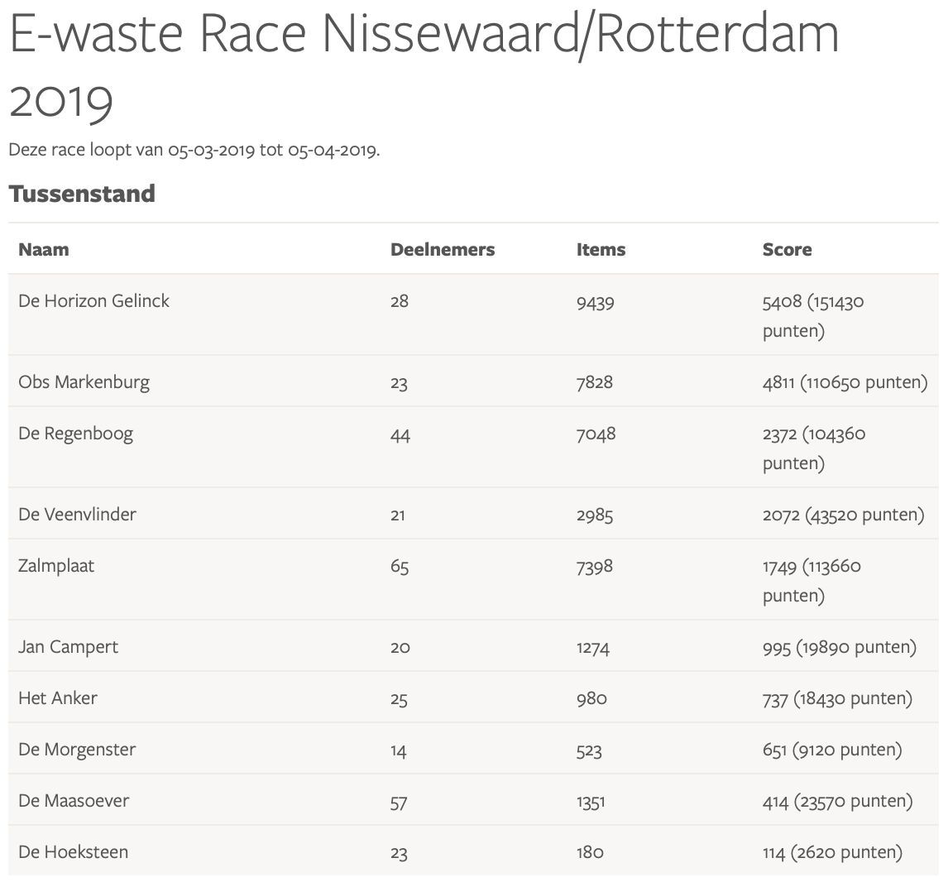Image resolution: width=948 pixels, height=882 pixels.
Task: Click the Obs Markenburg school name
Action: tap(84, 381)
